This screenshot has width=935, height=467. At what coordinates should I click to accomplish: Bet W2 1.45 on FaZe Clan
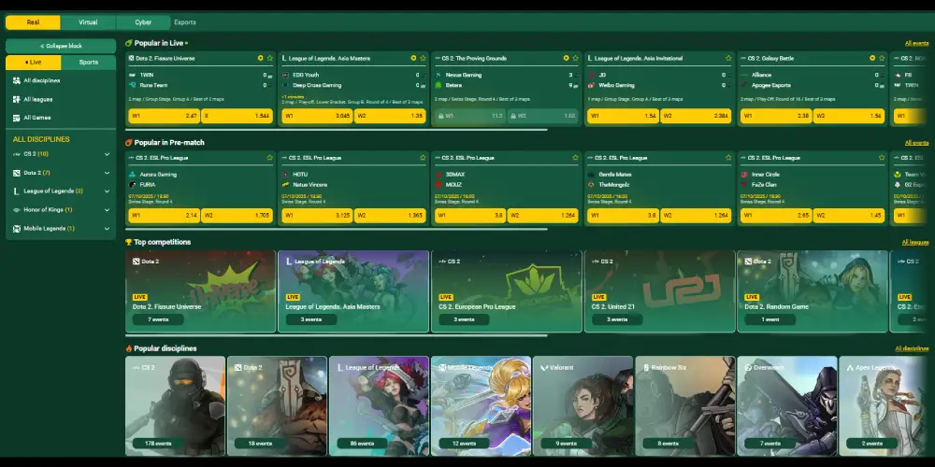coord(849,216)
